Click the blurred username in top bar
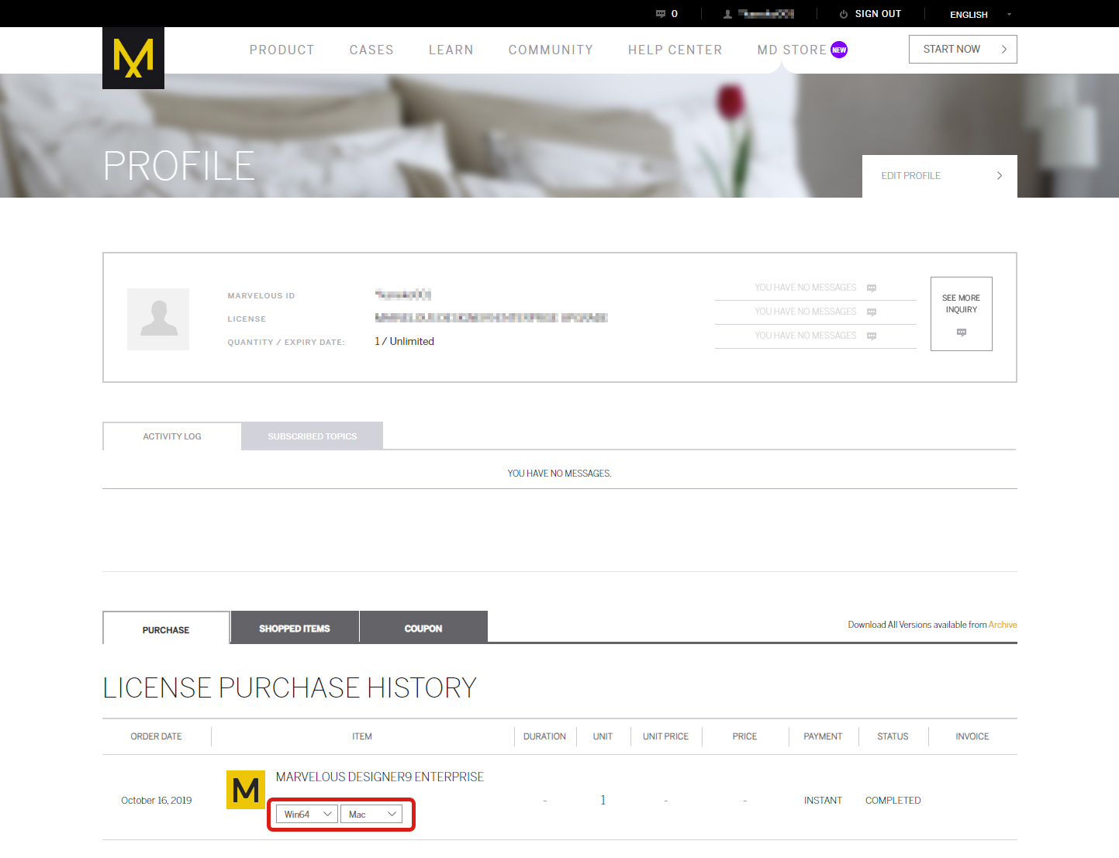 click(766, 14)
